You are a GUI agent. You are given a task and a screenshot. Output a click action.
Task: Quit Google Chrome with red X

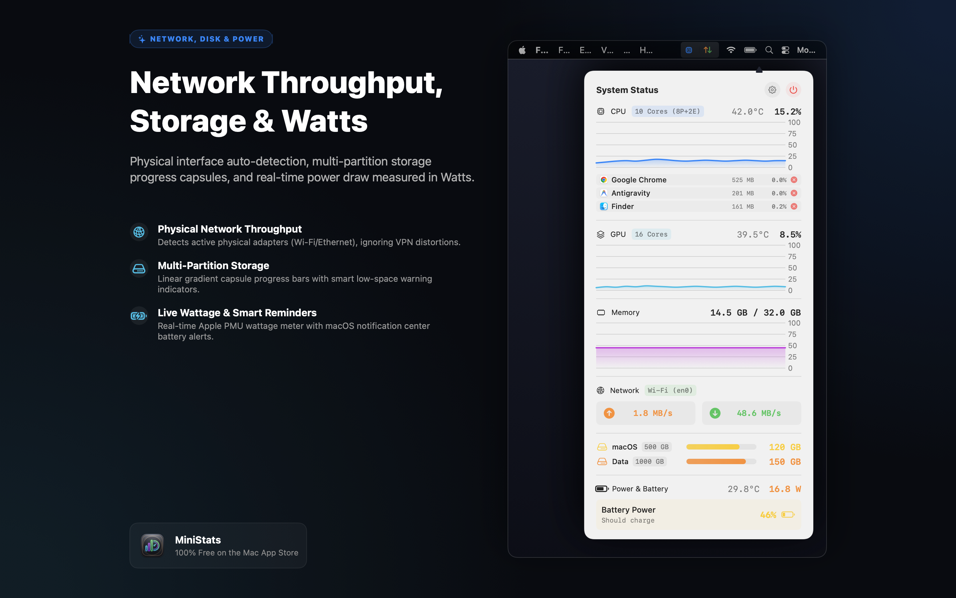pyautogui.click(x=794, y=180)
